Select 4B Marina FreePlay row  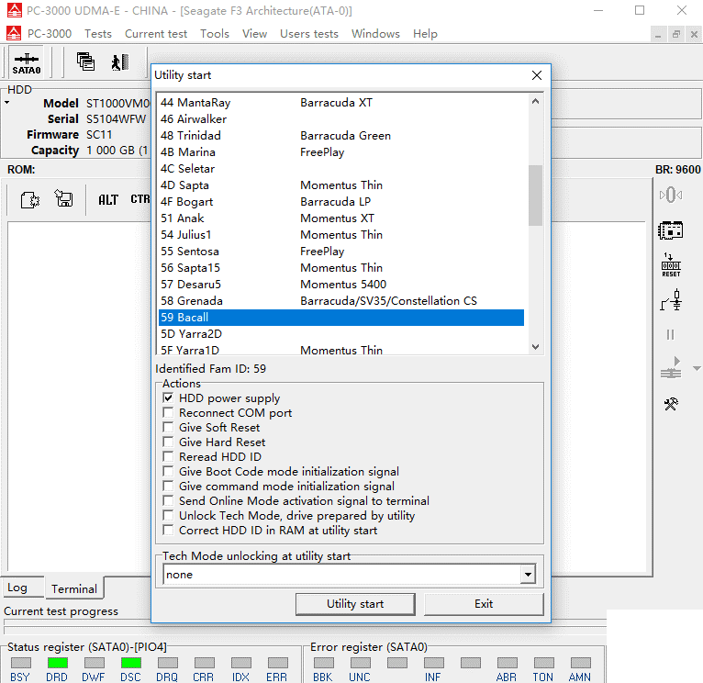pos(341,152)
